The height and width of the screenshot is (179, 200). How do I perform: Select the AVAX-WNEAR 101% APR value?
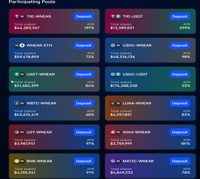(185, 144)
